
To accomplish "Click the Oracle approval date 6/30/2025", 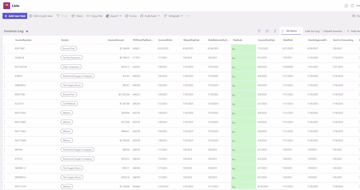I will pyautogui.click(x=313, y=48).
